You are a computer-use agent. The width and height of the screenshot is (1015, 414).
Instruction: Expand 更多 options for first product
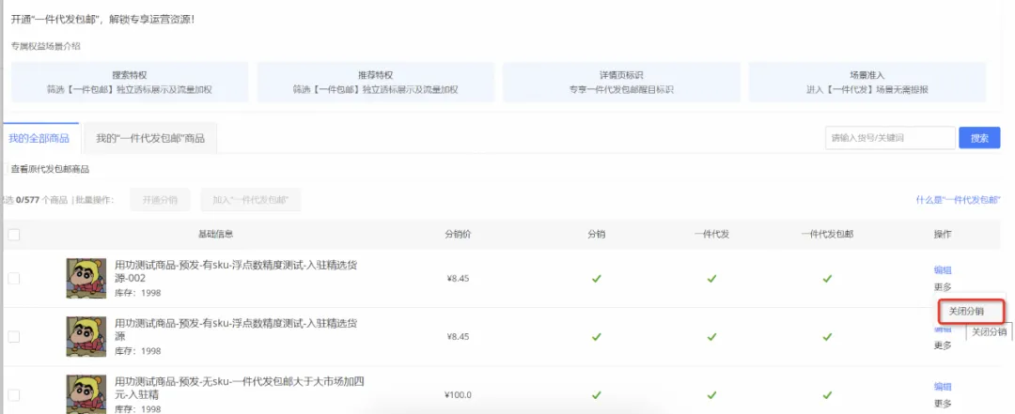coord(943,286)
